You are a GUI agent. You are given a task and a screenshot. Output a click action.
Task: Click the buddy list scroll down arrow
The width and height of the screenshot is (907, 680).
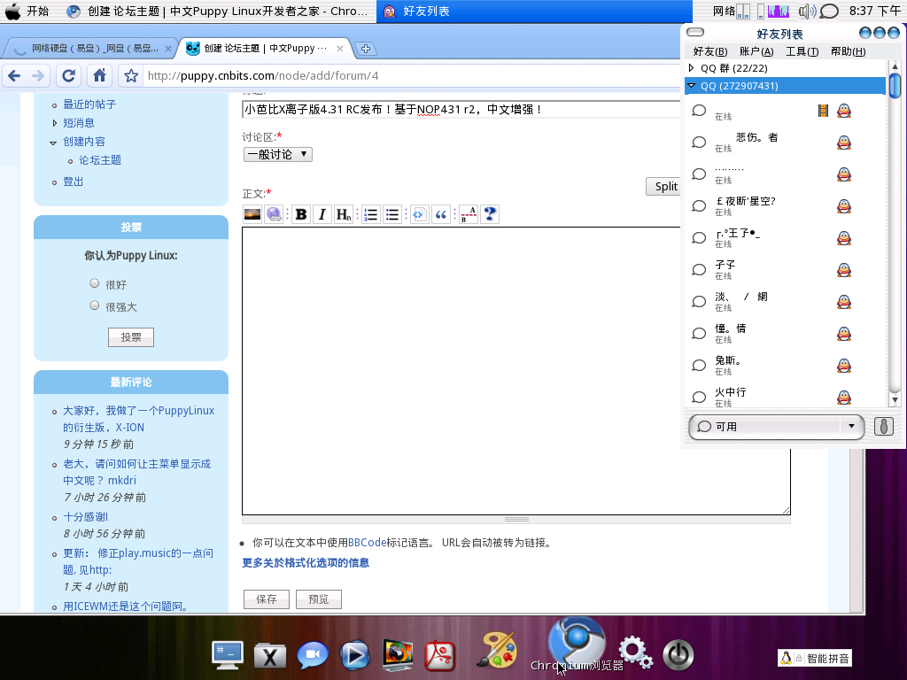coord(895,399)
